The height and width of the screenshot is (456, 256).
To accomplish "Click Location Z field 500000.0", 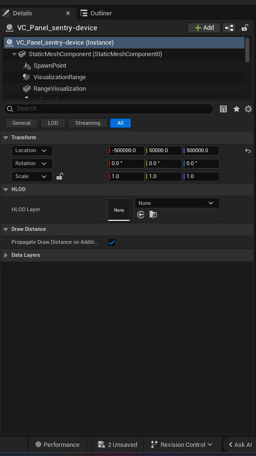I will click(201, 151).
